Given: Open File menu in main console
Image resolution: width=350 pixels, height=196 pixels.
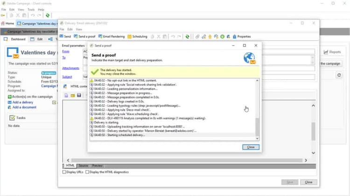Looking at the screenshot, I should [x=4, y=10].
